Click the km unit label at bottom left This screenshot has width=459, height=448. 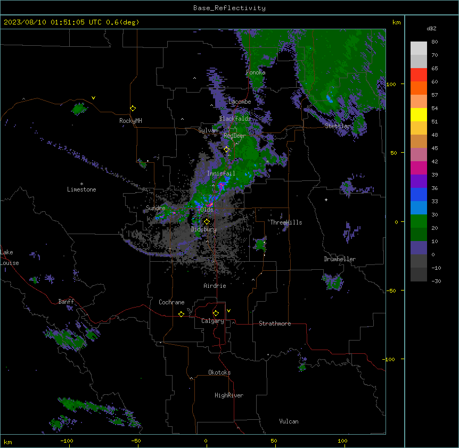coord(8,442)
